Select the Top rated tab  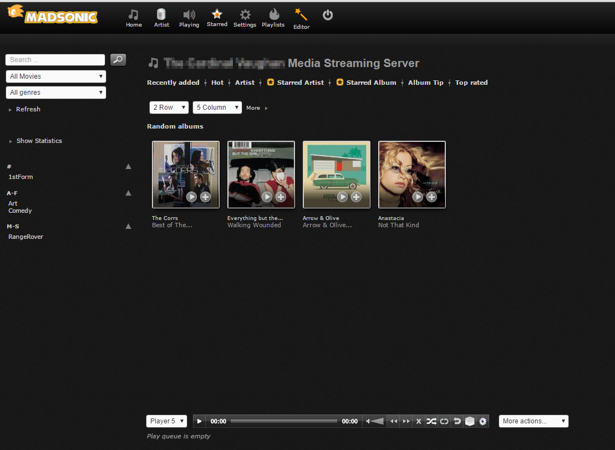pyautogui.click(x=471, y=83)
